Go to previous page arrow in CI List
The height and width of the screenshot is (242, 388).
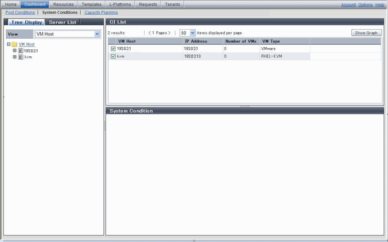(149, 33)
